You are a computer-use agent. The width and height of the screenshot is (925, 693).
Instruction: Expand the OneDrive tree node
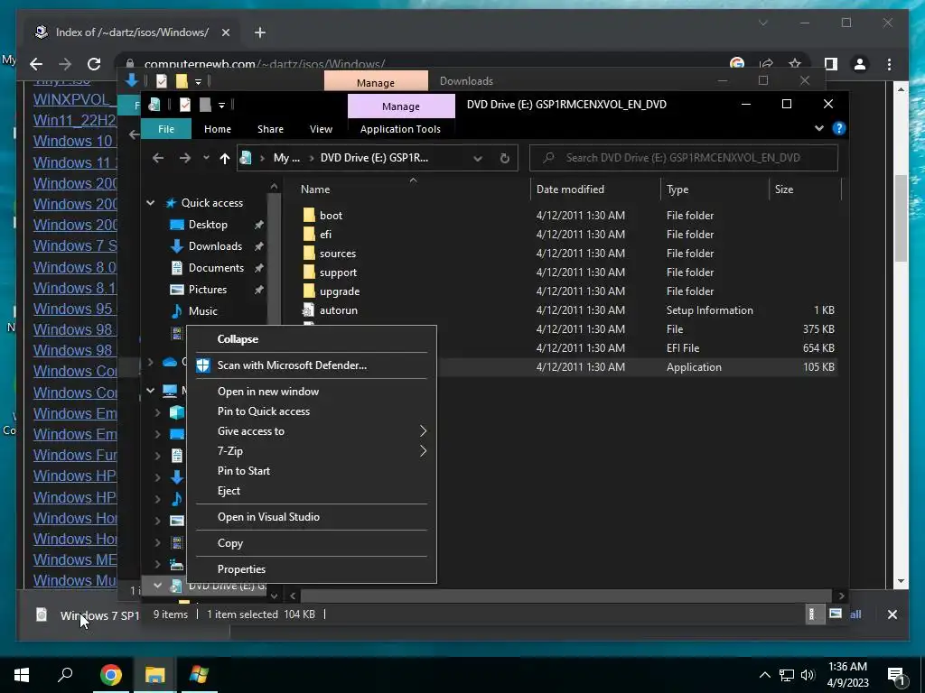(151, 362)
